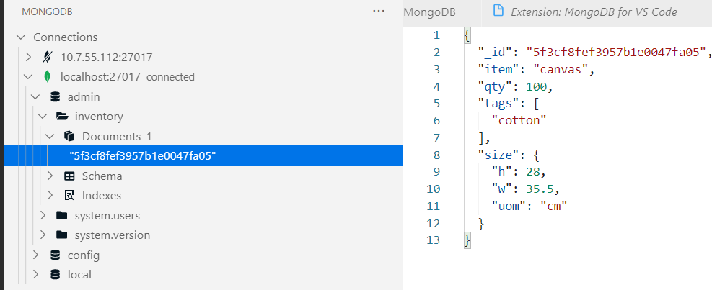Click the config database icon
This screenshot has height=290, width=712.
(x=55, y=255)
